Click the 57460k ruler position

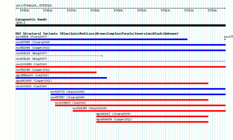tap(48, 10)
